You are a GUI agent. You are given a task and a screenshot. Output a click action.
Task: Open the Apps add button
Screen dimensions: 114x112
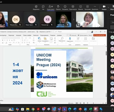(88, 7)
